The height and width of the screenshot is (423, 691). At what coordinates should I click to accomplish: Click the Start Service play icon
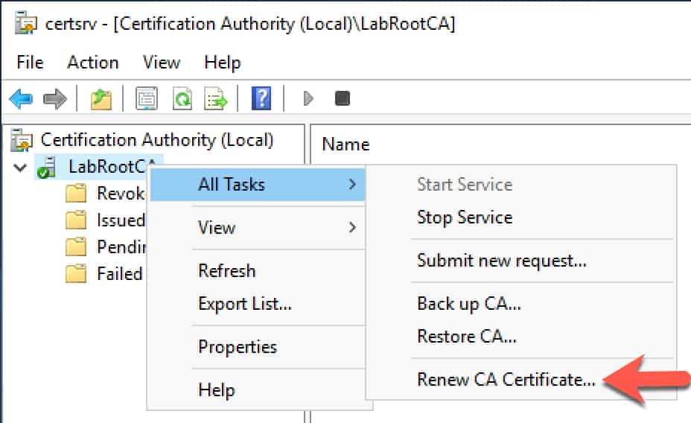coord(308,98)
